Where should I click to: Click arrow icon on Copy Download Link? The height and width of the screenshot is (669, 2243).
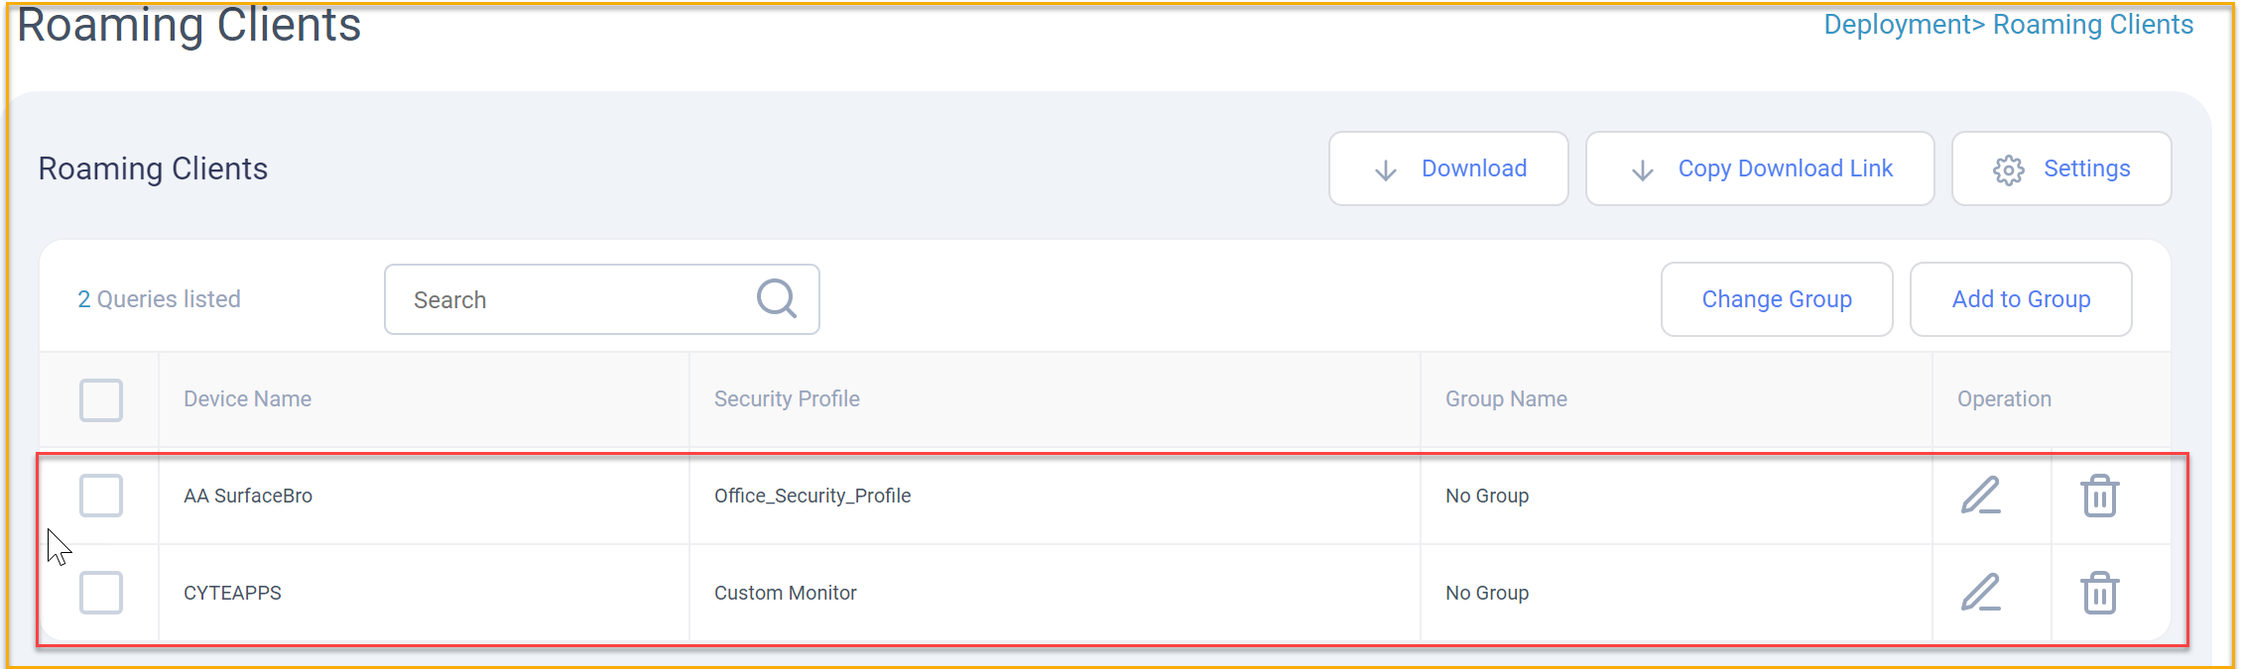pos(1643,170)
